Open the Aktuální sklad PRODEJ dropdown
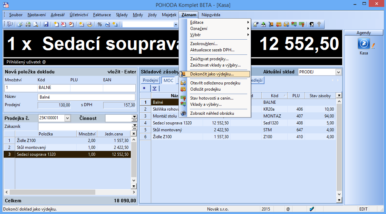Viewport: 386px width, 214px height. click(338, 72)
